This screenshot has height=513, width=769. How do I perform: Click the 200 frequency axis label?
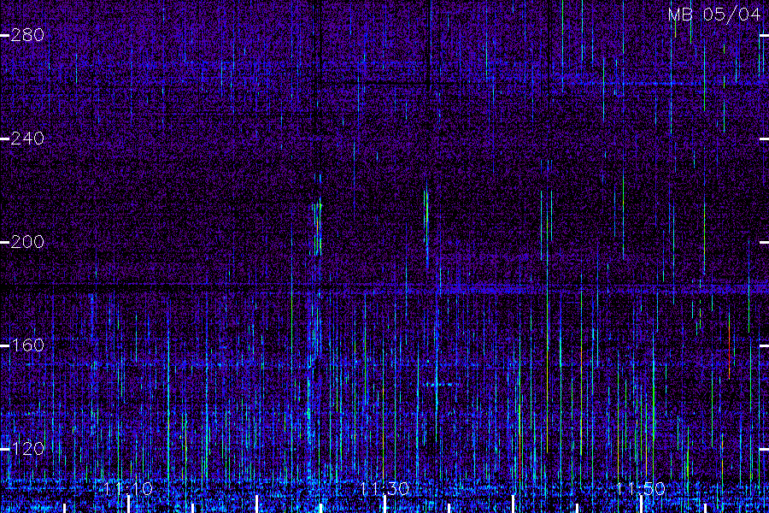pos(27,241)
